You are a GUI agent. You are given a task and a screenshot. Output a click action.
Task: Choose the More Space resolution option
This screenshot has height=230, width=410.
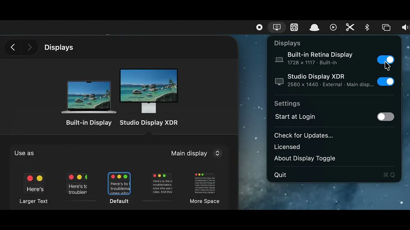tap(205, 184)
